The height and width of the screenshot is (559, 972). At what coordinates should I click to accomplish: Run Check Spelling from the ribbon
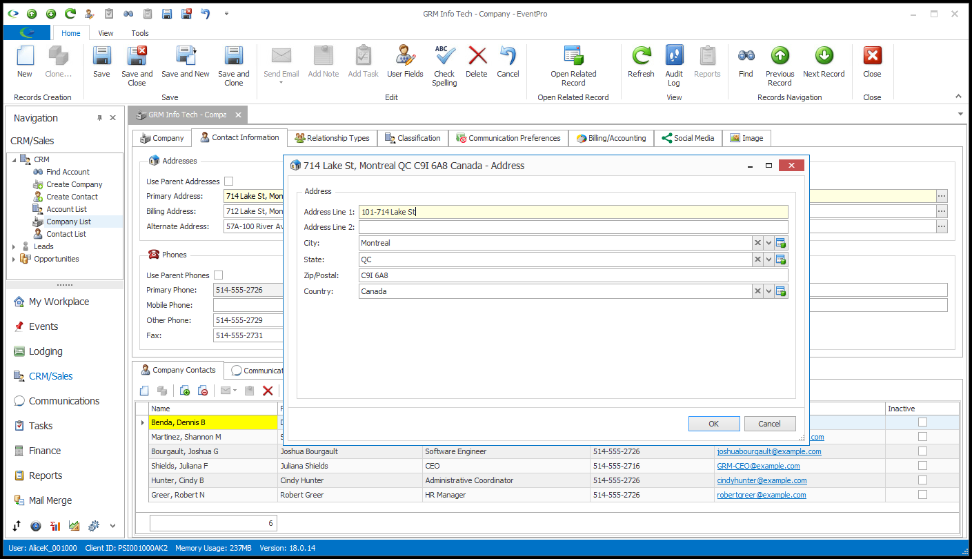click(x=444, y=66)
